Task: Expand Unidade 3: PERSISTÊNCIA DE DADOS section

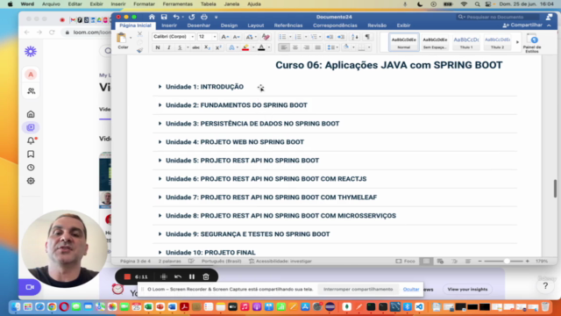Action: coord(160,124)
